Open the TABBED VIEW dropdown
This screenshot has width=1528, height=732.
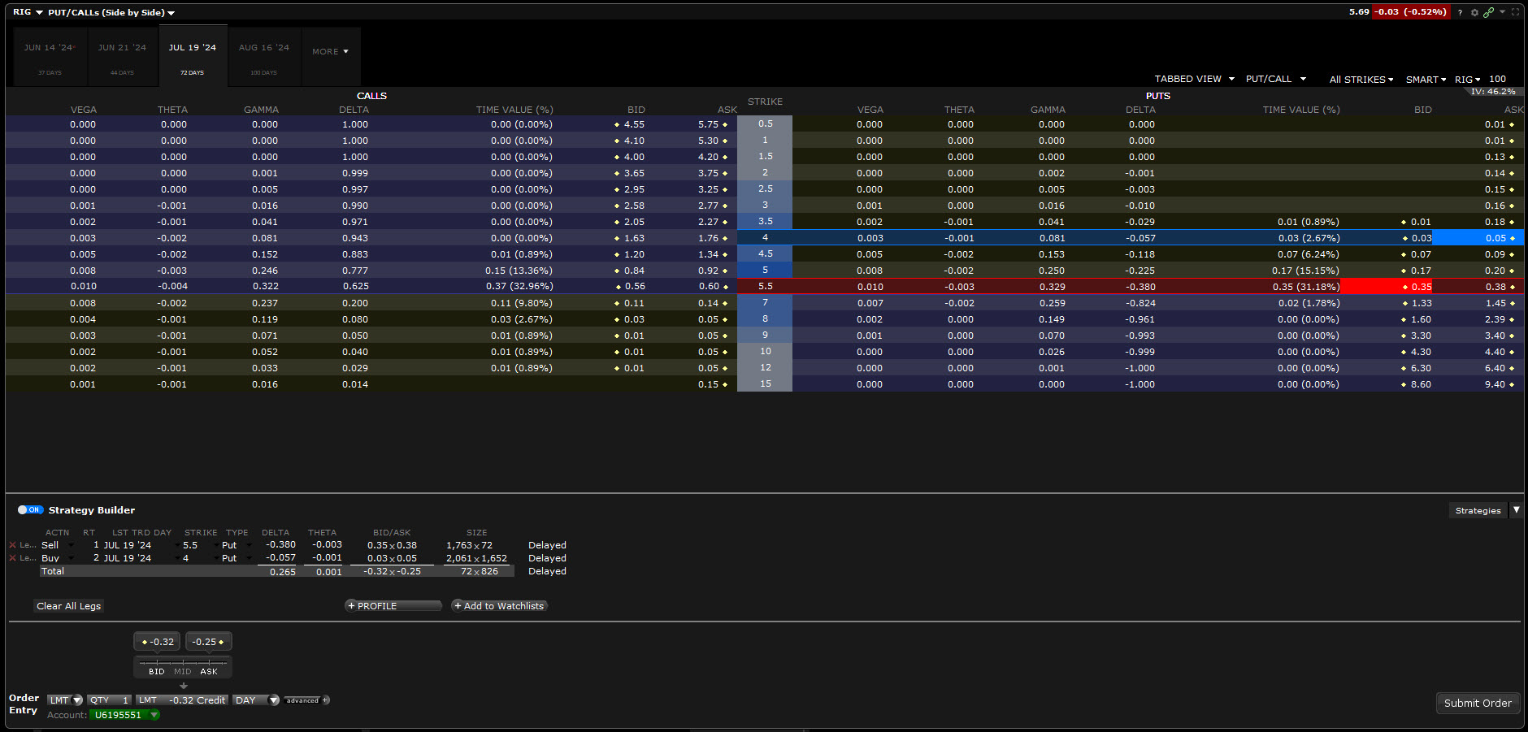pyautogui.click(x=1194, y=79)
